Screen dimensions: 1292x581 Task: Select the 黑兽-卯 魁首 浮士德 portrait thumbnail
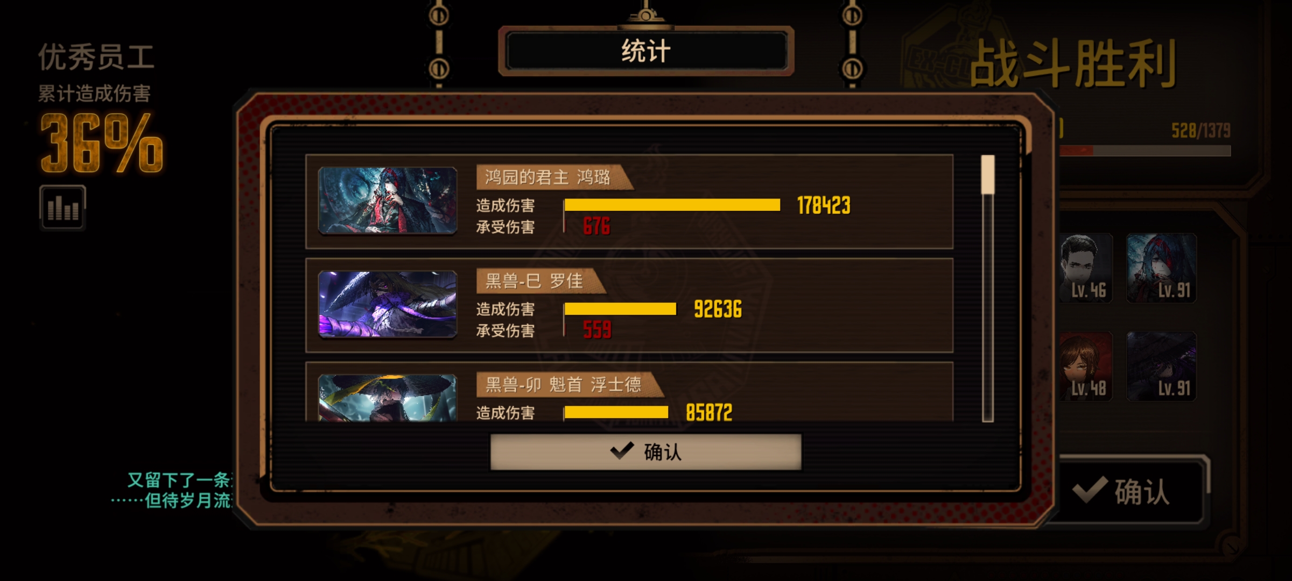point(388,398)
